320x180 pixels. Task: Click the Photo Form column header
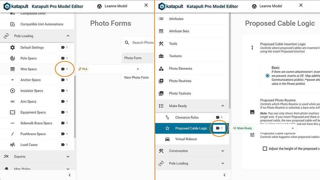pos(133,58)
